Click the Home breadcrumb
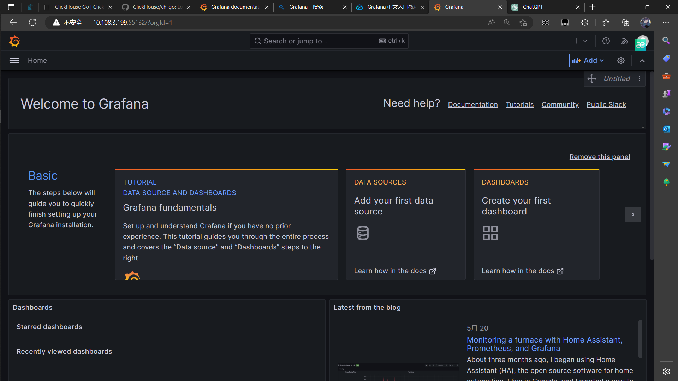The image size is (678, 381). tap(37, 61)
